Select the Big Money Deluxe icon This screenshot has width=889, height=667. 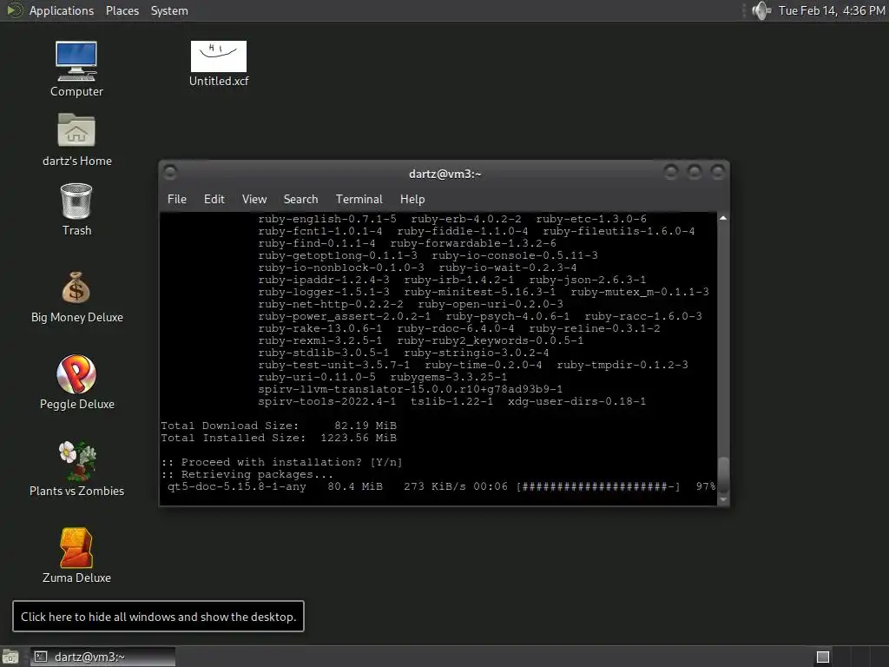click(x=76, y=288)
